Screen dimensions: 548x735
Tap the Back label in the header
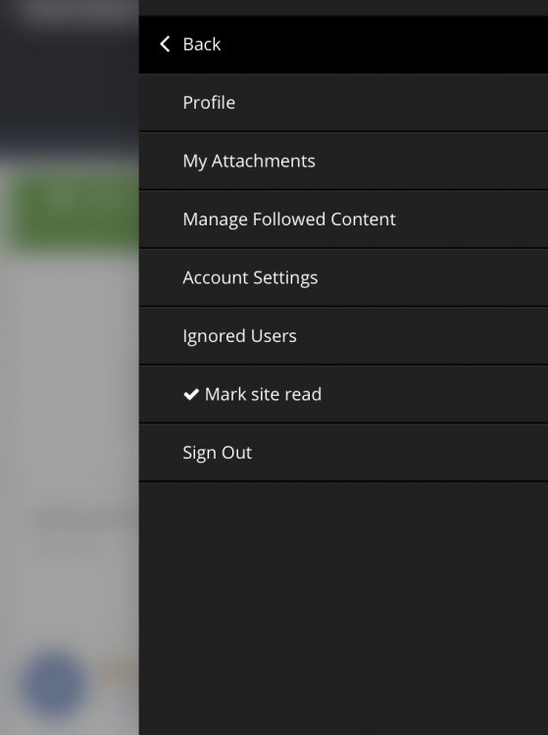[x=202, y=44]
